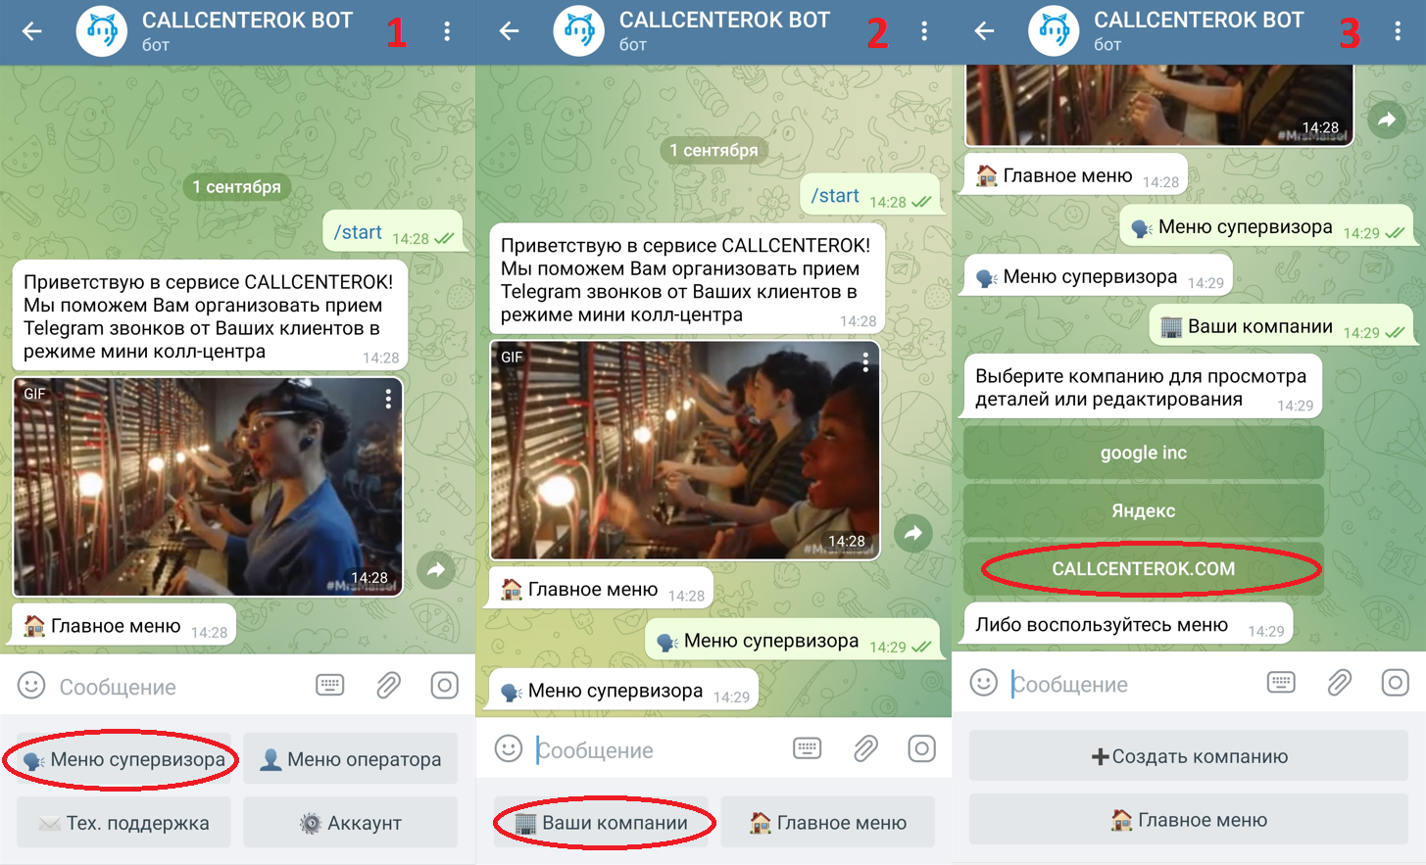Screen dimensions: 1426x865
Task: Open 'CALLCENTEROK BOT' title in third header
Action: coord(1199,21)
